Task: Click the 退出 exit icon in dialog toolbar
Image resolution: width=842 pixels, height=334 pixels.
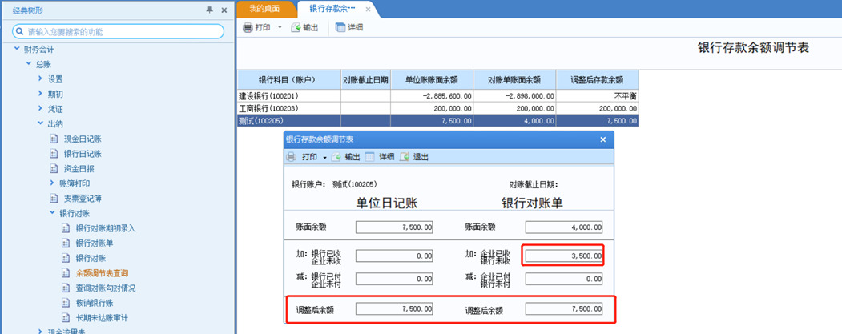Action: click(405, 157)
